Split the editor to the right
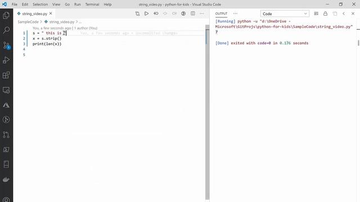Image resolution: width=360 pixels, height=202 pixels. pos(193,13)
